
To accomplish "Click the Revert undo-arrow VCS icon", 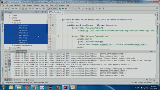I will [x=82, y=8].
